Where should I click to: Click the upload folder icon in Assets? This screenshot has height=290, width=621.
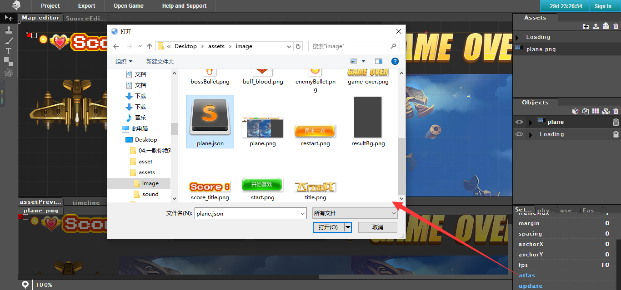click(x=606, y=26)
